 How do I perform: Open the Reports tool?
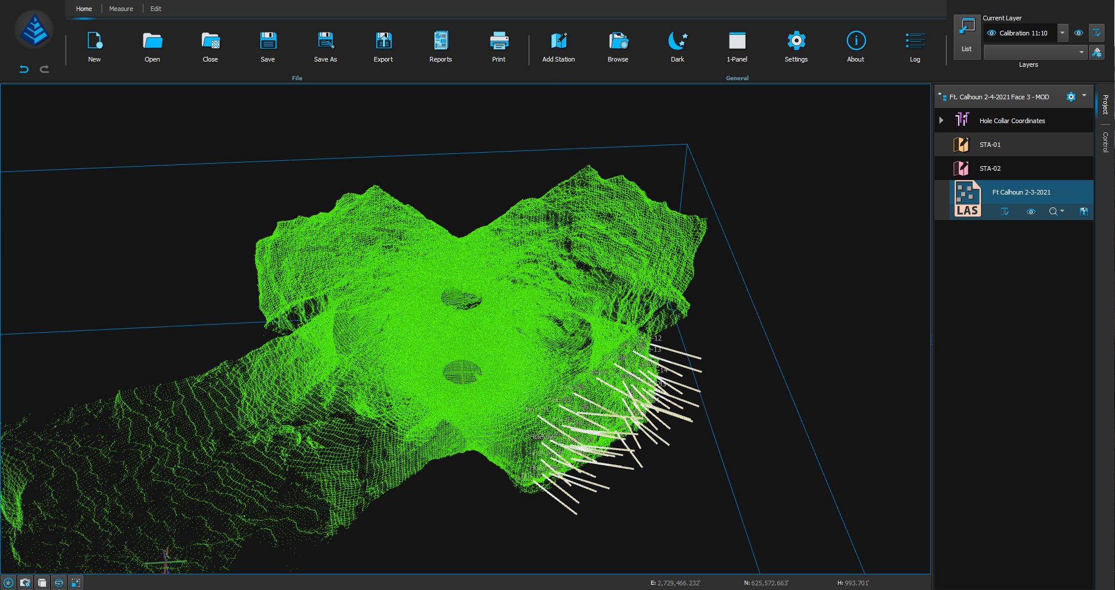(x=441, y=46)
